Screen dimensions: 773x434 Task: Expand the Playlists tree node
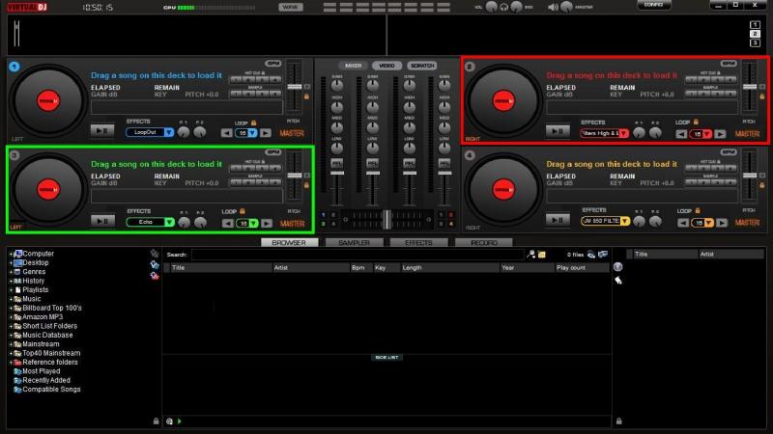pyautogui.click(x=11, y=290)
